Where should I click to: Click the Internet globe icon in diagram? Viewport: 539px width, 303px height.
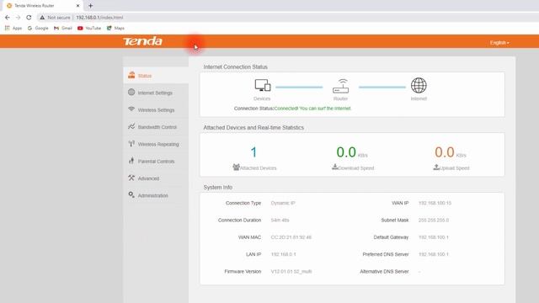point(419,85)
